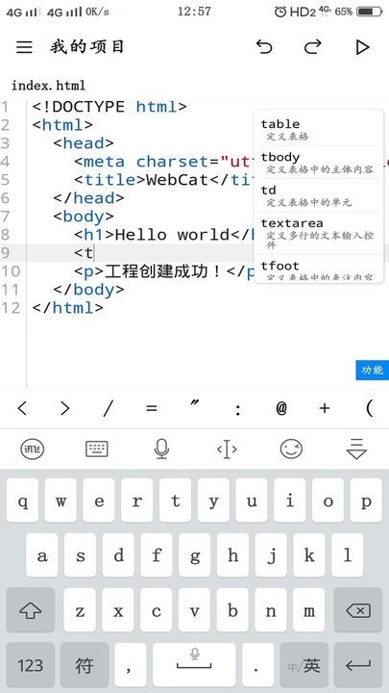Click the 'Hello world' heading text on line 8

173,235
